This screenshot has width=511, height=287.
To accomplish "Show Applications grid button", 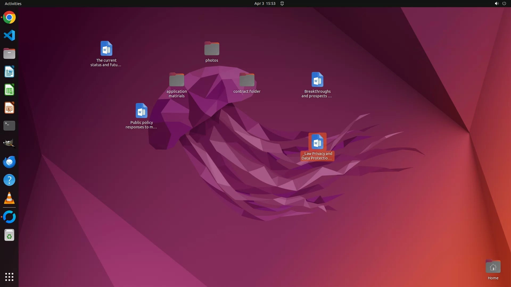I will [9, 277].
